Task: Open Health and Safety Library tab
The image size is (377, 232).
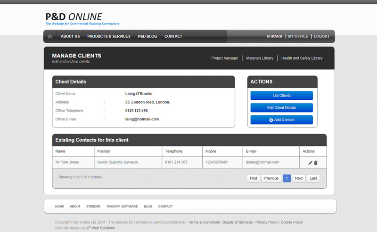Action: pyautogui.click(x=302, y=58)
